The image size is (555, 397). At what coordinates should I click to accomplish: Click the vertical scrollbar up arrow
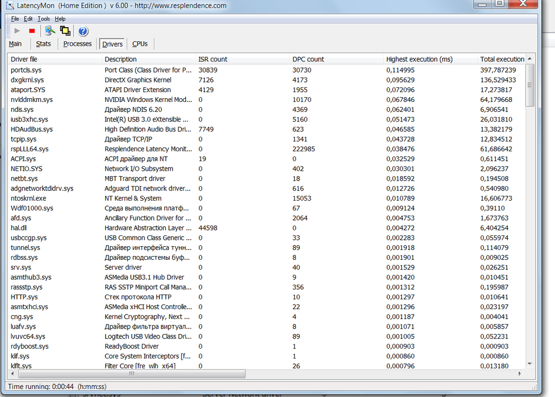point(530,59)
